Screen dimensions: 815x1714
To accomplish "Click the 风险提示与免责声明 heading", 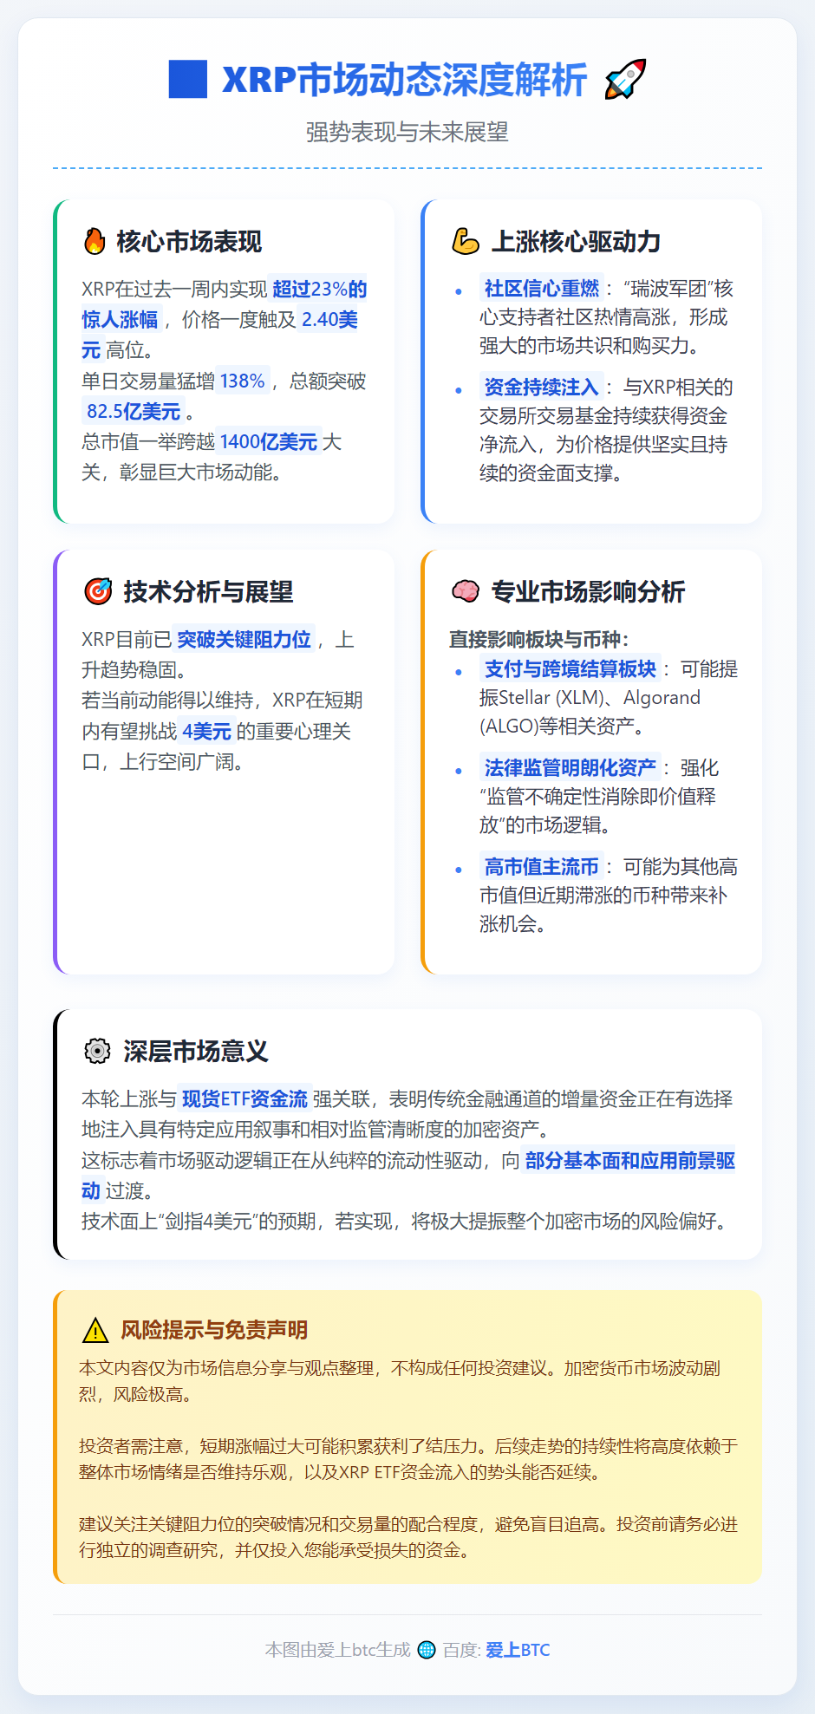I will tap(214, 1330).
